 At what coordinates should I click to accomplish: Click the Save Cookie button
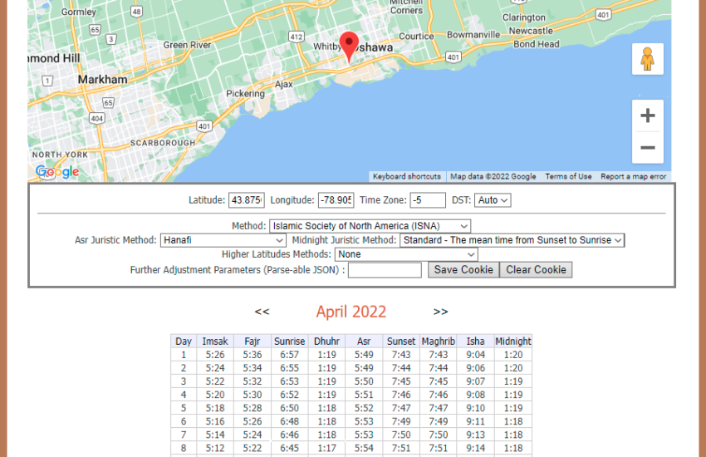click(x=463, y=269)
